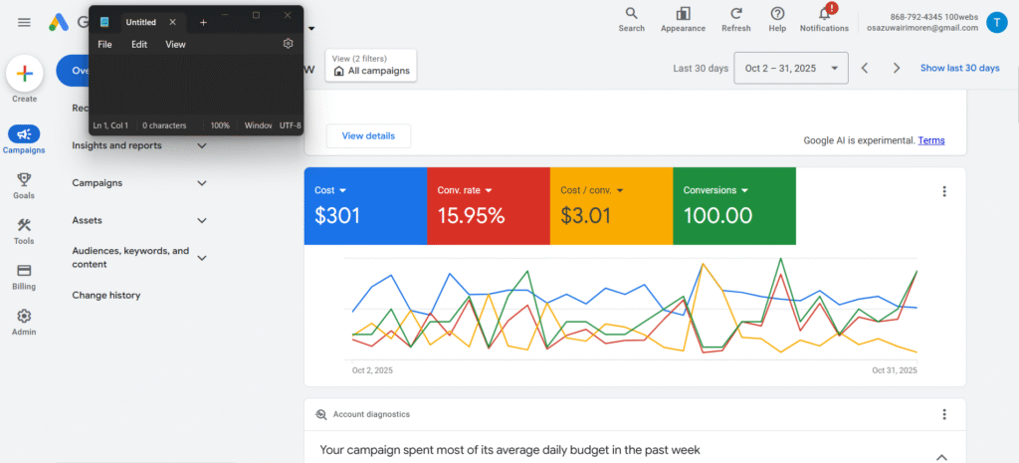Add a new Notepad tab
1019x463 pixels.
(203, 22)
